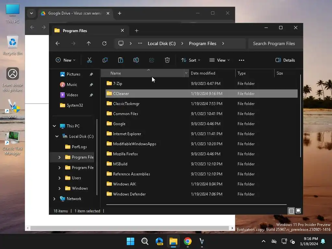
Task: Click Program Files breadcrumb
Action: pyautogui.click(x=202, y=43)
